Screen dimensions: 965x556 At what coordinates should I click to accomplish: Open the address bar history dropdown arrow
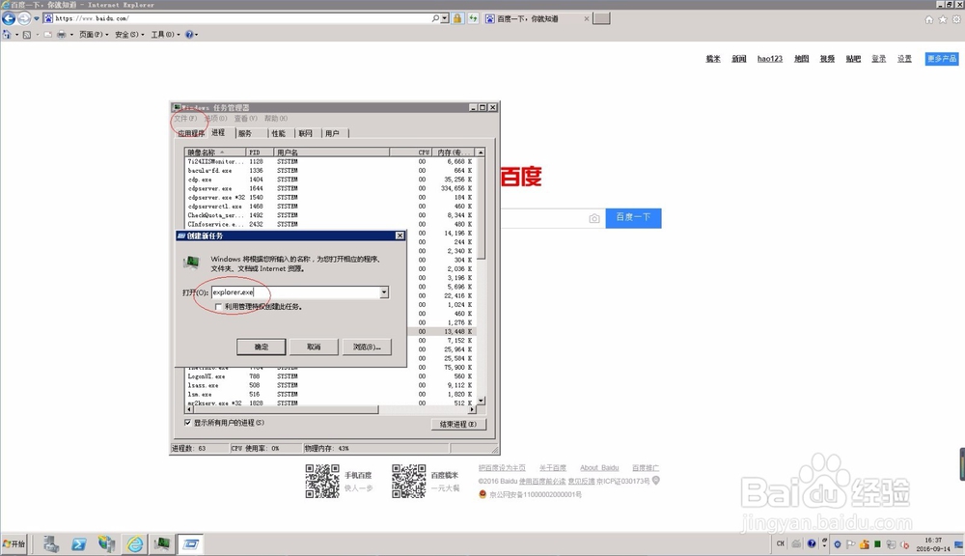444,18
